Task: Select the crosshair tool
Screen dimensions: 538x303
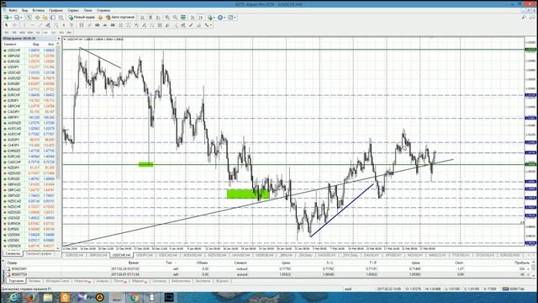Action: point(14,25)
